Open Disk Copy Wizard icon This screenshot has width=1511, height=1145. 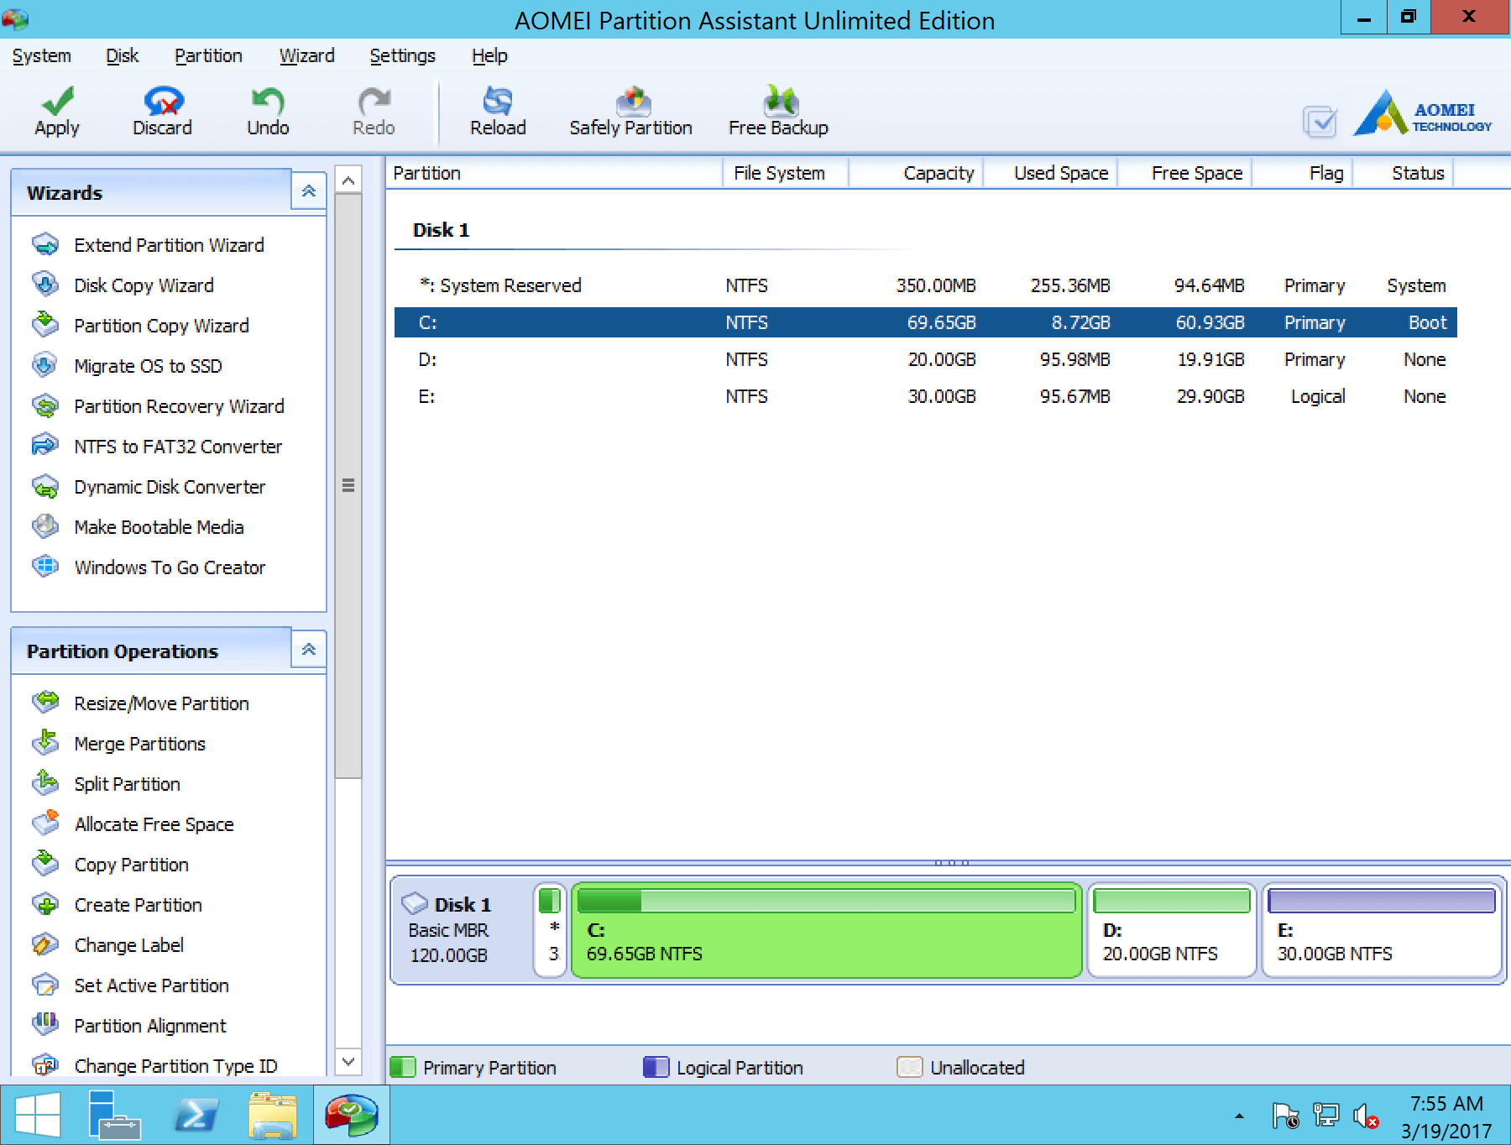click(x=45, y=285)
